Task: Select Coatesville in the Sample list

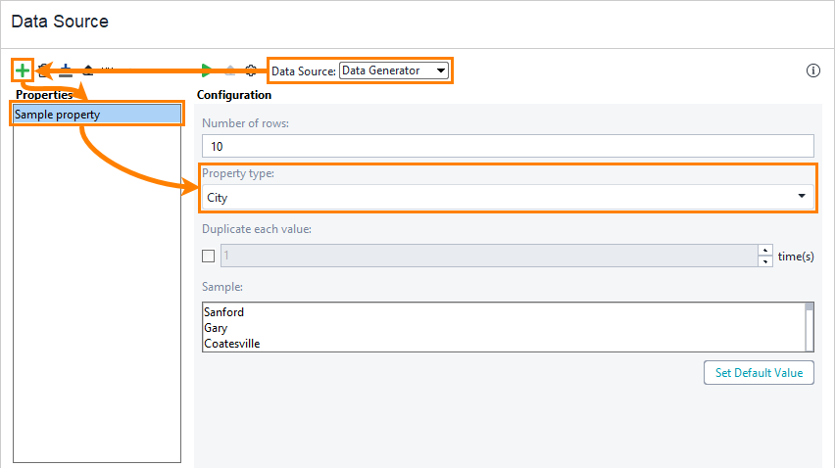Action: tap(232, 344)
